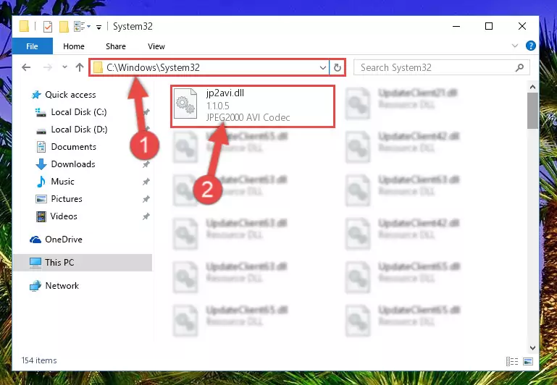
Task: Click the Forward navigation arrow
Action: (x=47, y=67)
